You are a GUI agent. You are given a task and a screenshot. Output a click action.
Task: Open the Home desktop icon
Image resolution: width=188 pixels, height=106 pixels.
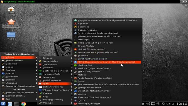click(x=11, y=10)
